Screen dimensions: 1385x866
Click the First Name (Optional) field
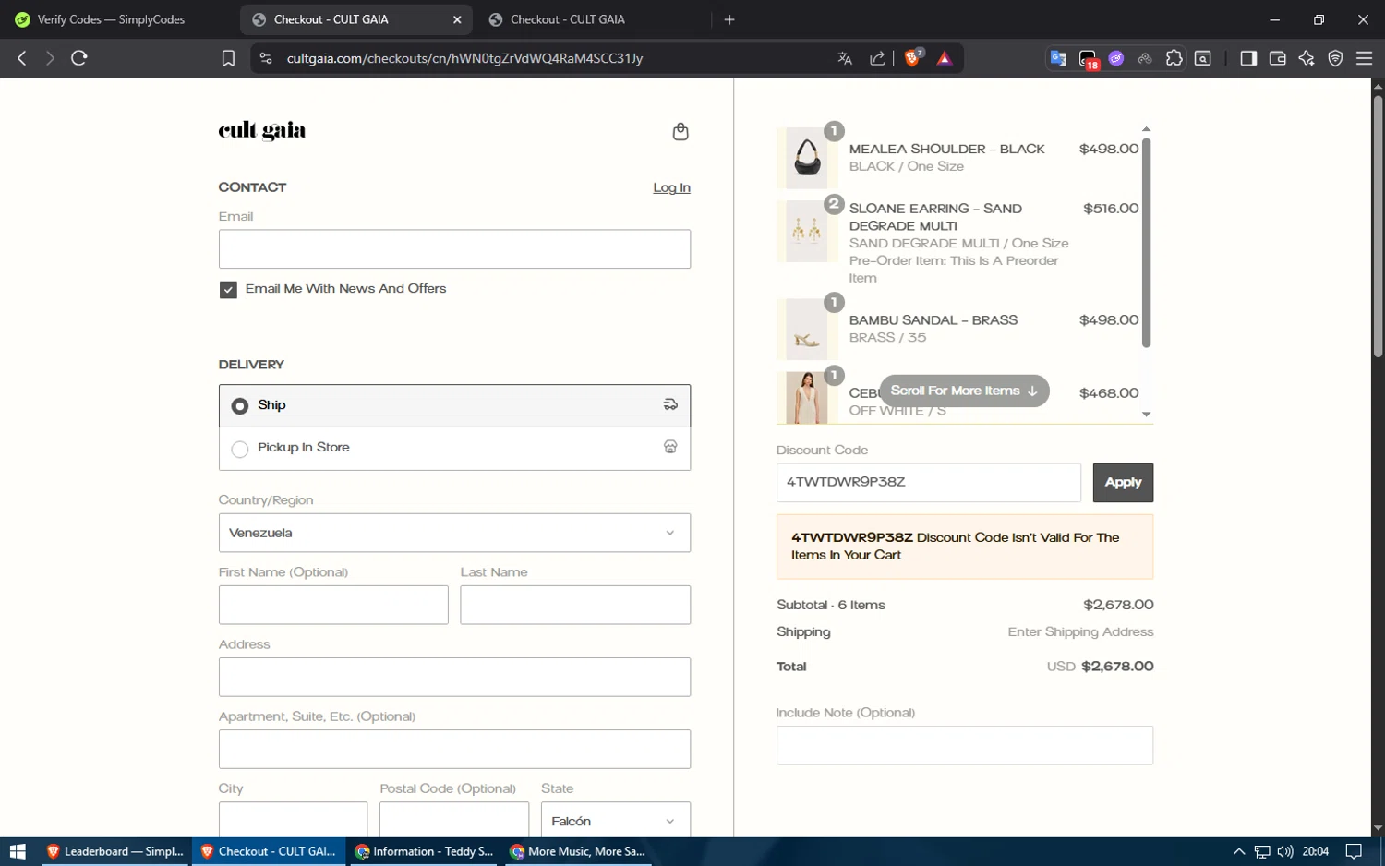pos(333,605)
